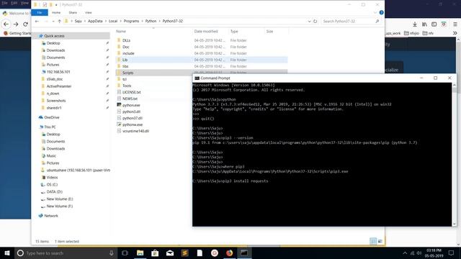Viewport: 461px width, 259px height.
Task: Open Screenshots pinned folder
Action: (x=56, y=101)
